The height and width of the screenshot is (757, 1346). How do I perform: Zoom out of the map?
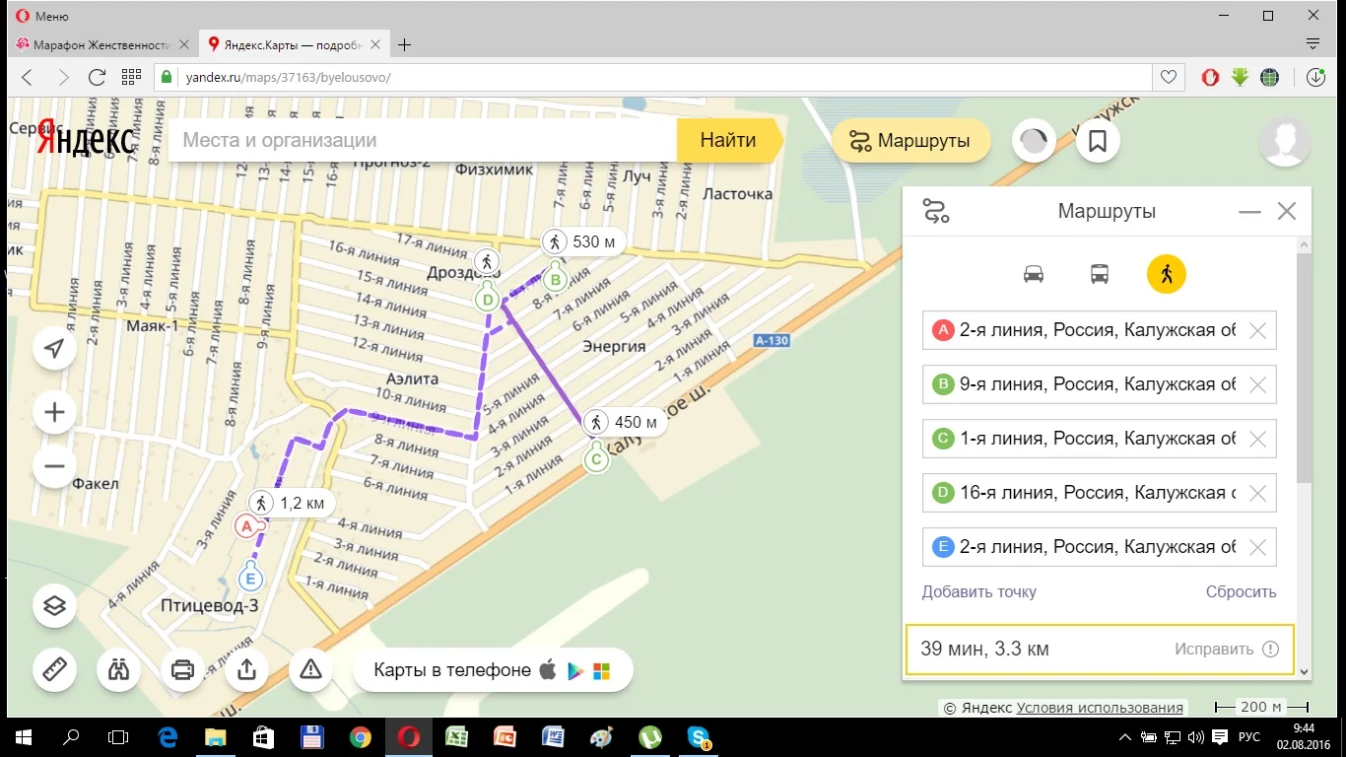click(55, 466)
